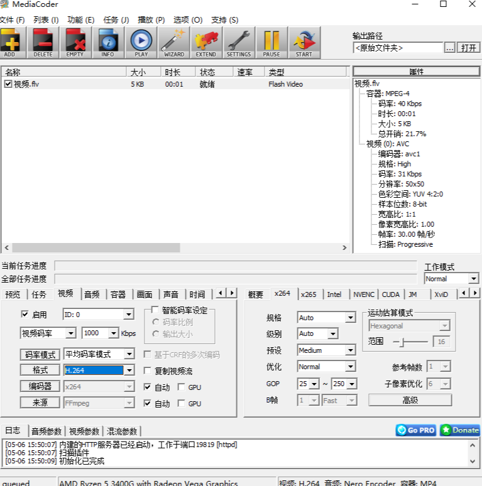Open the 选项 (O) menu
Screen dimensions: 482x486
tap(188, 20)
